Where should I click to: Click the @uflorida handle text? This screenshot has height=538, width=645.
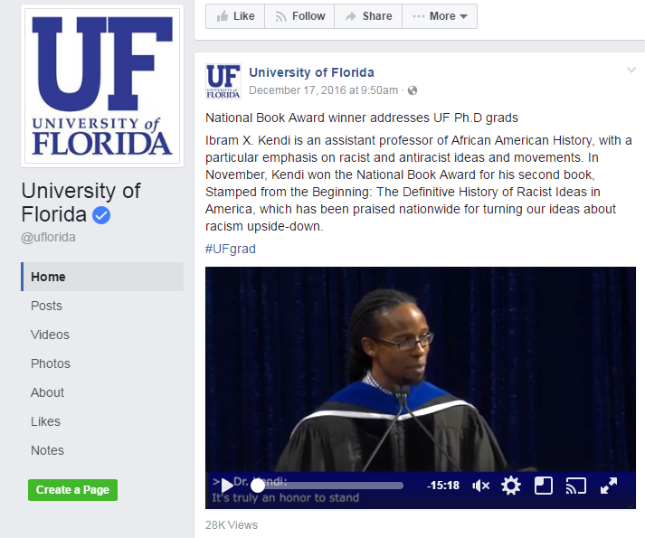(x=49, y=237)
